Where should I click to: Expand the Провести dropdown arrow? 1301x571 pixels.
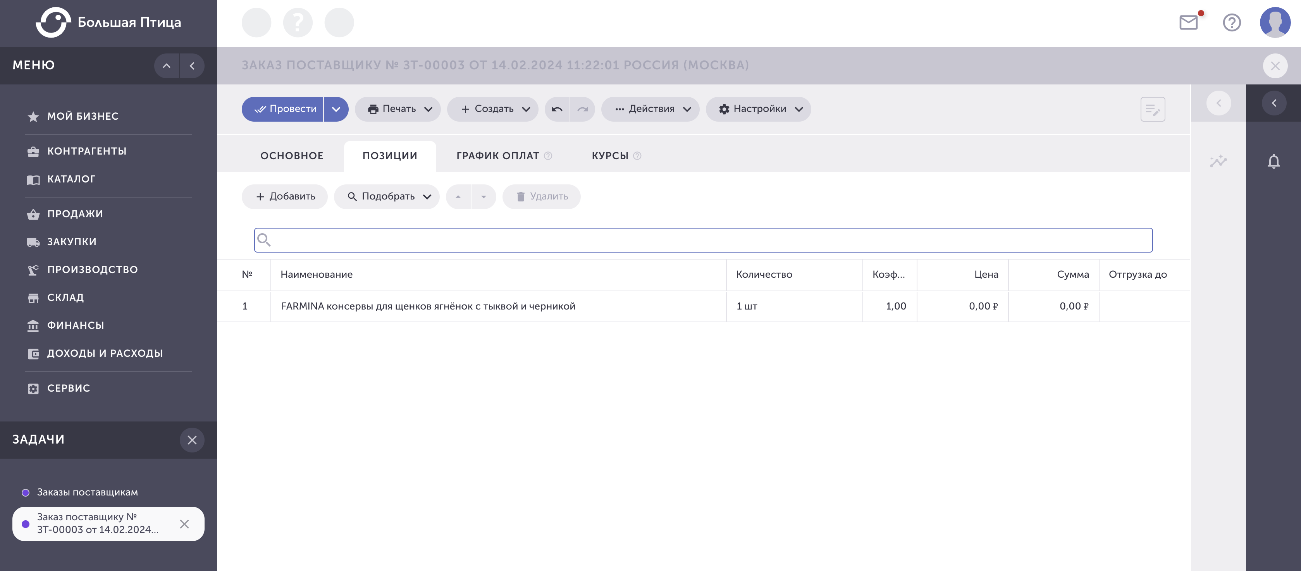[336, 109]
